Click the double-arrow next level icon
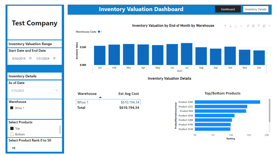Viewport: 277px width, 156px height. pos(236,26)
